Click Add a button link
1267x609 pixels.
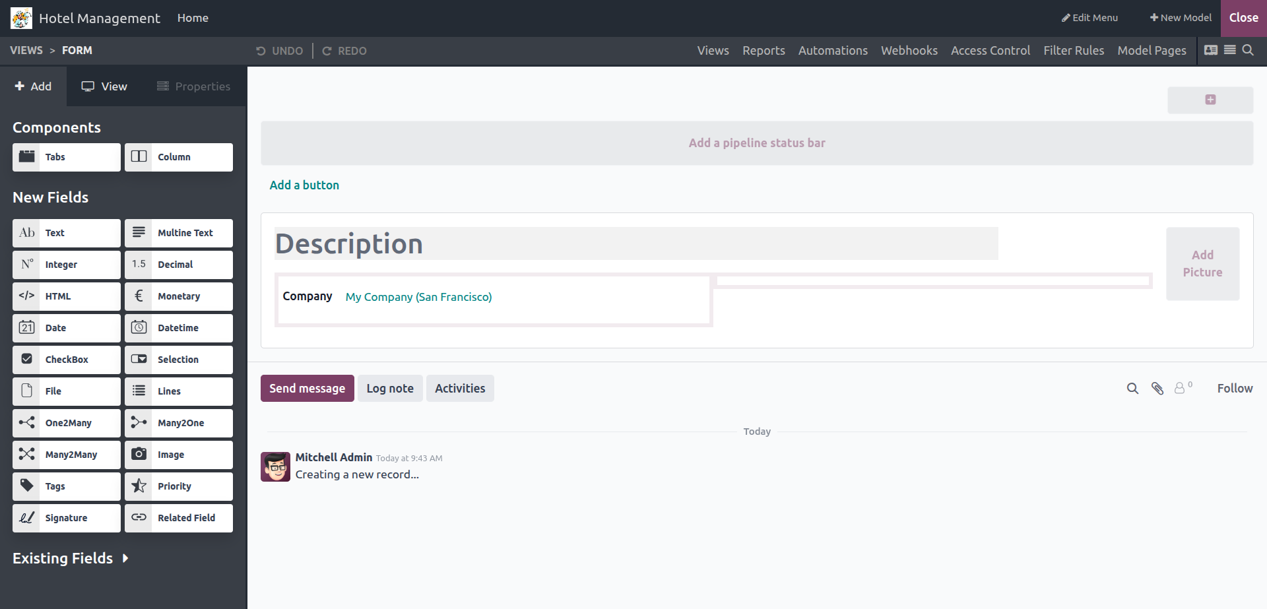pyautogui.click(x=304, y=185)
